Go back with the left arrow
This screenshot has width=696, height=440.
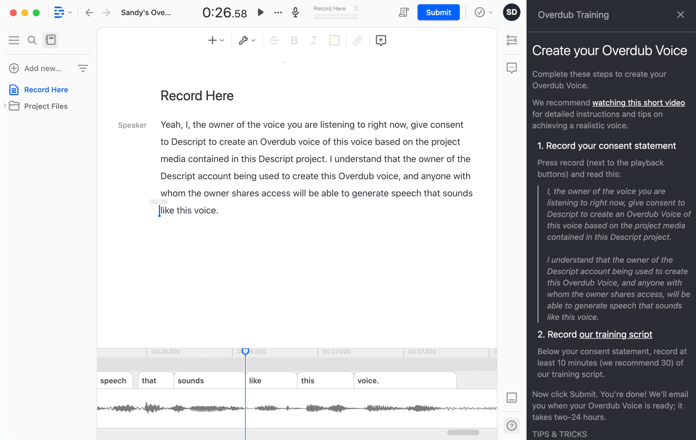tap(89, 13)
